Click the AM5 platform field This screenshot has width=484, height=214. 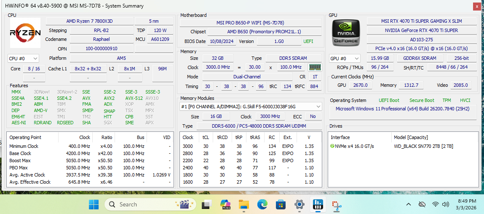click(x=122, y=58)
